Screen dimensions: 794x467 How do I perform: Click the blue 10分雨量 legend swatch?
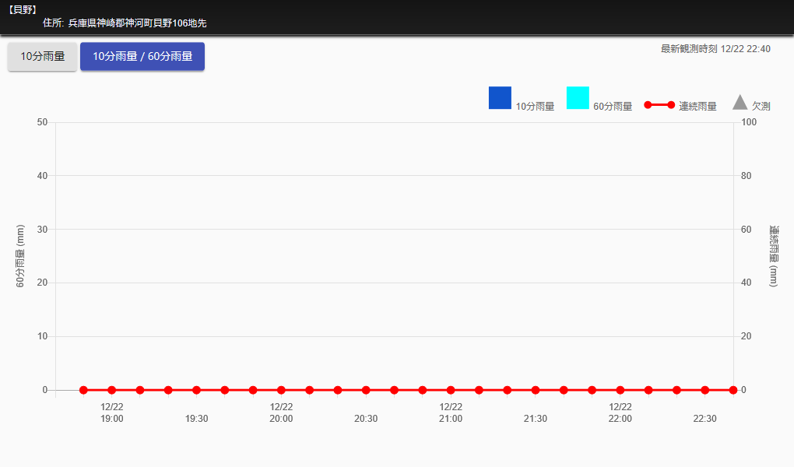click(500, 98)
